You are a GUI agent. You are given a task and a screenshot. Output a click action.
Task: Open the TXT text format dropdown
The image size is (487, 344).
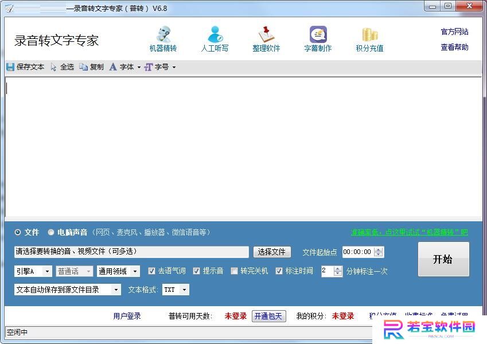pos(176,290)
